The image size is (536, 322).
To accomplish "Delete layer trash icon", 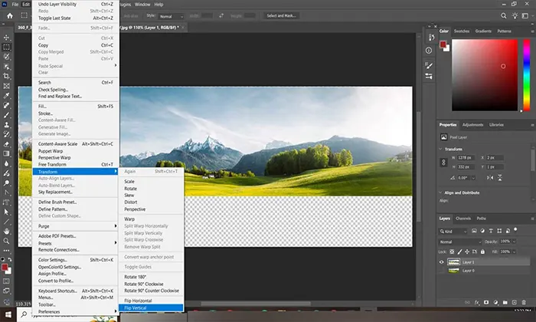I will pyautogui.click(x=524, y=303).
